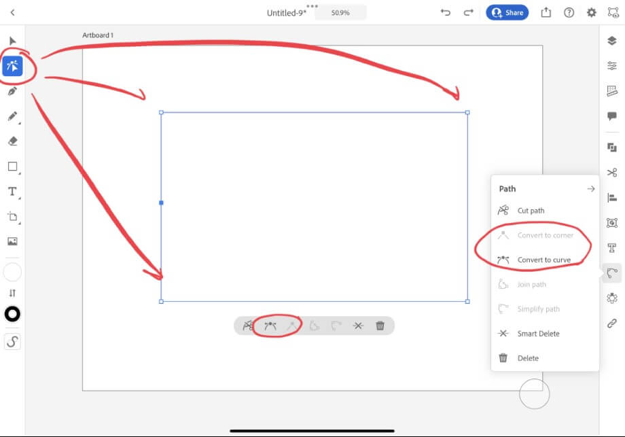Image resolution: width=625 pixels, height=437 pixels.
Task: Choose Delete in Path panel
Action: click(x=545, y=358)
